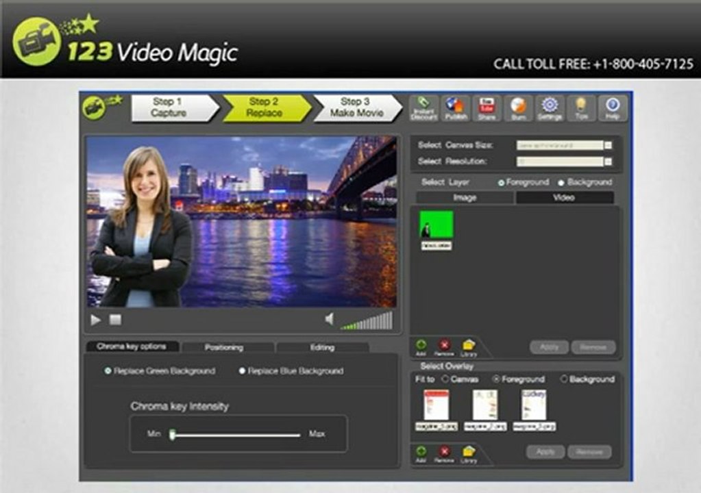
Task: Go to Step 3 Make Movie
Action: 357,108
